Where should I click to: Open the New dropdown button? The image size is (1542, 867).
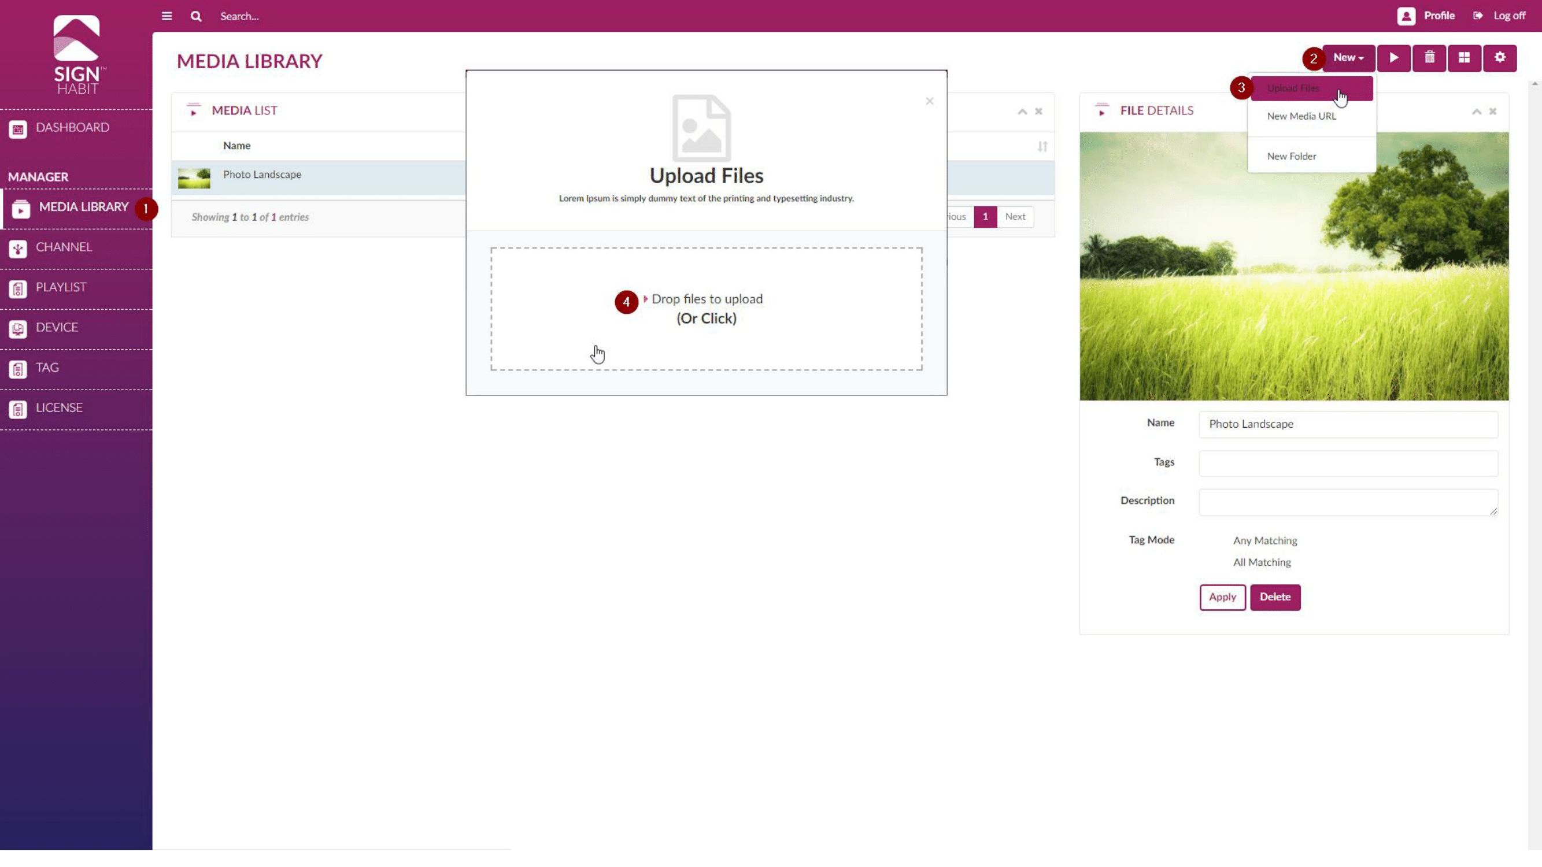coord(1348,58)
